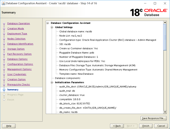This screenshot has width=170, height=129.
Task: Select 'Template name: New Database' row
Action: pos(76,74)
